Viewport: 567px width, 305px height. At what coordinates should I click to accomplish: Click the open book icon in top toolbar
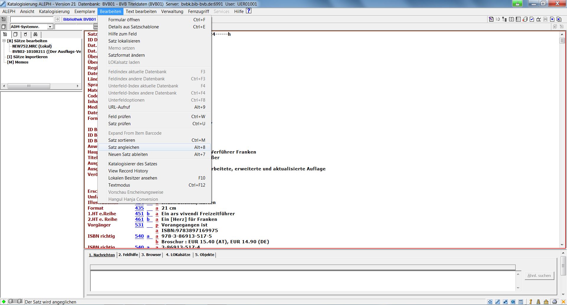(x=511, y=19)
